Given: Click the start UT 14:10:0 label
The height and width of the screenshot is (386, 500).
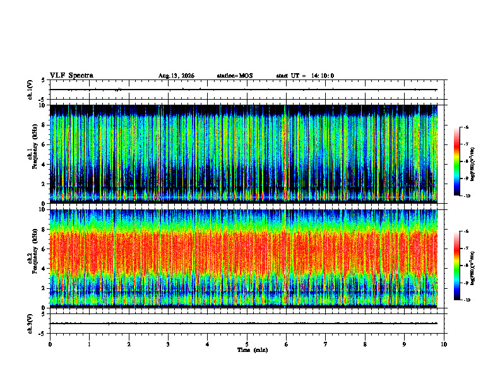Looking at the screenshot, I should (305, 76).
